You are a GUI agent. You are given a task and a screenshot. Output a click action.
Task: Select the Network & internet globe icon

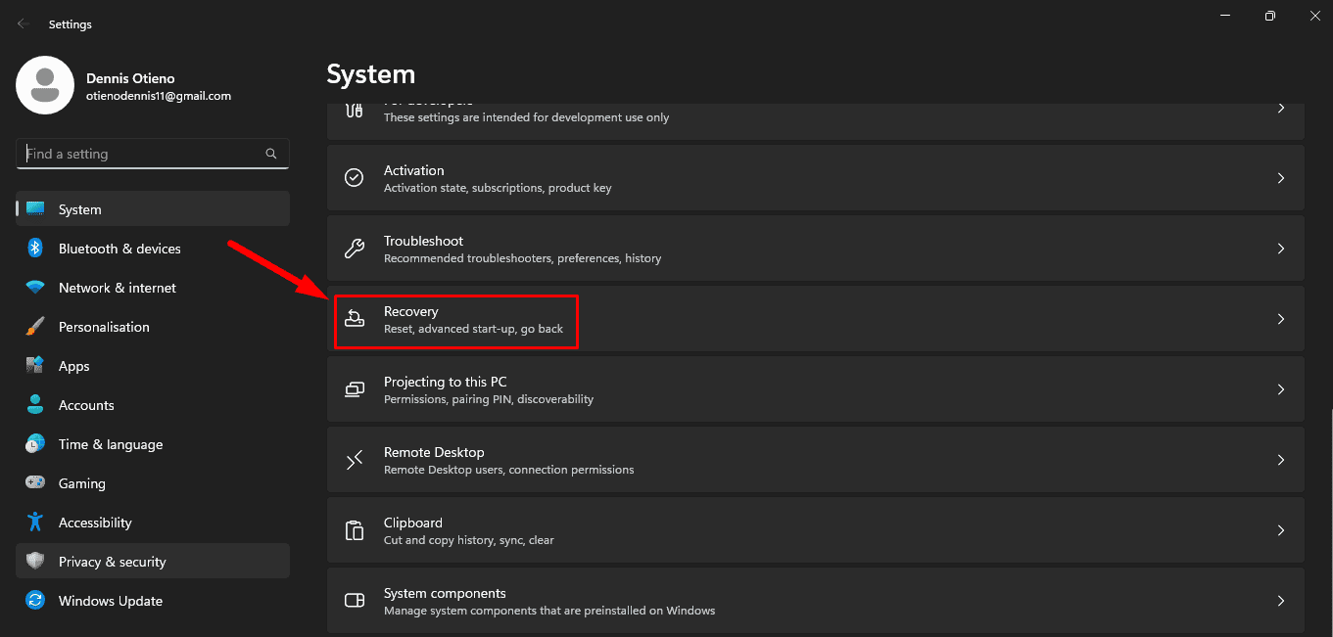point(35,288)
